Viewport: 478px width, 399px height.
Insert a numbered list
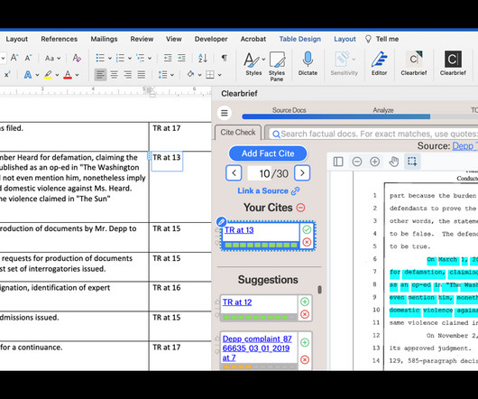[120, 58]
